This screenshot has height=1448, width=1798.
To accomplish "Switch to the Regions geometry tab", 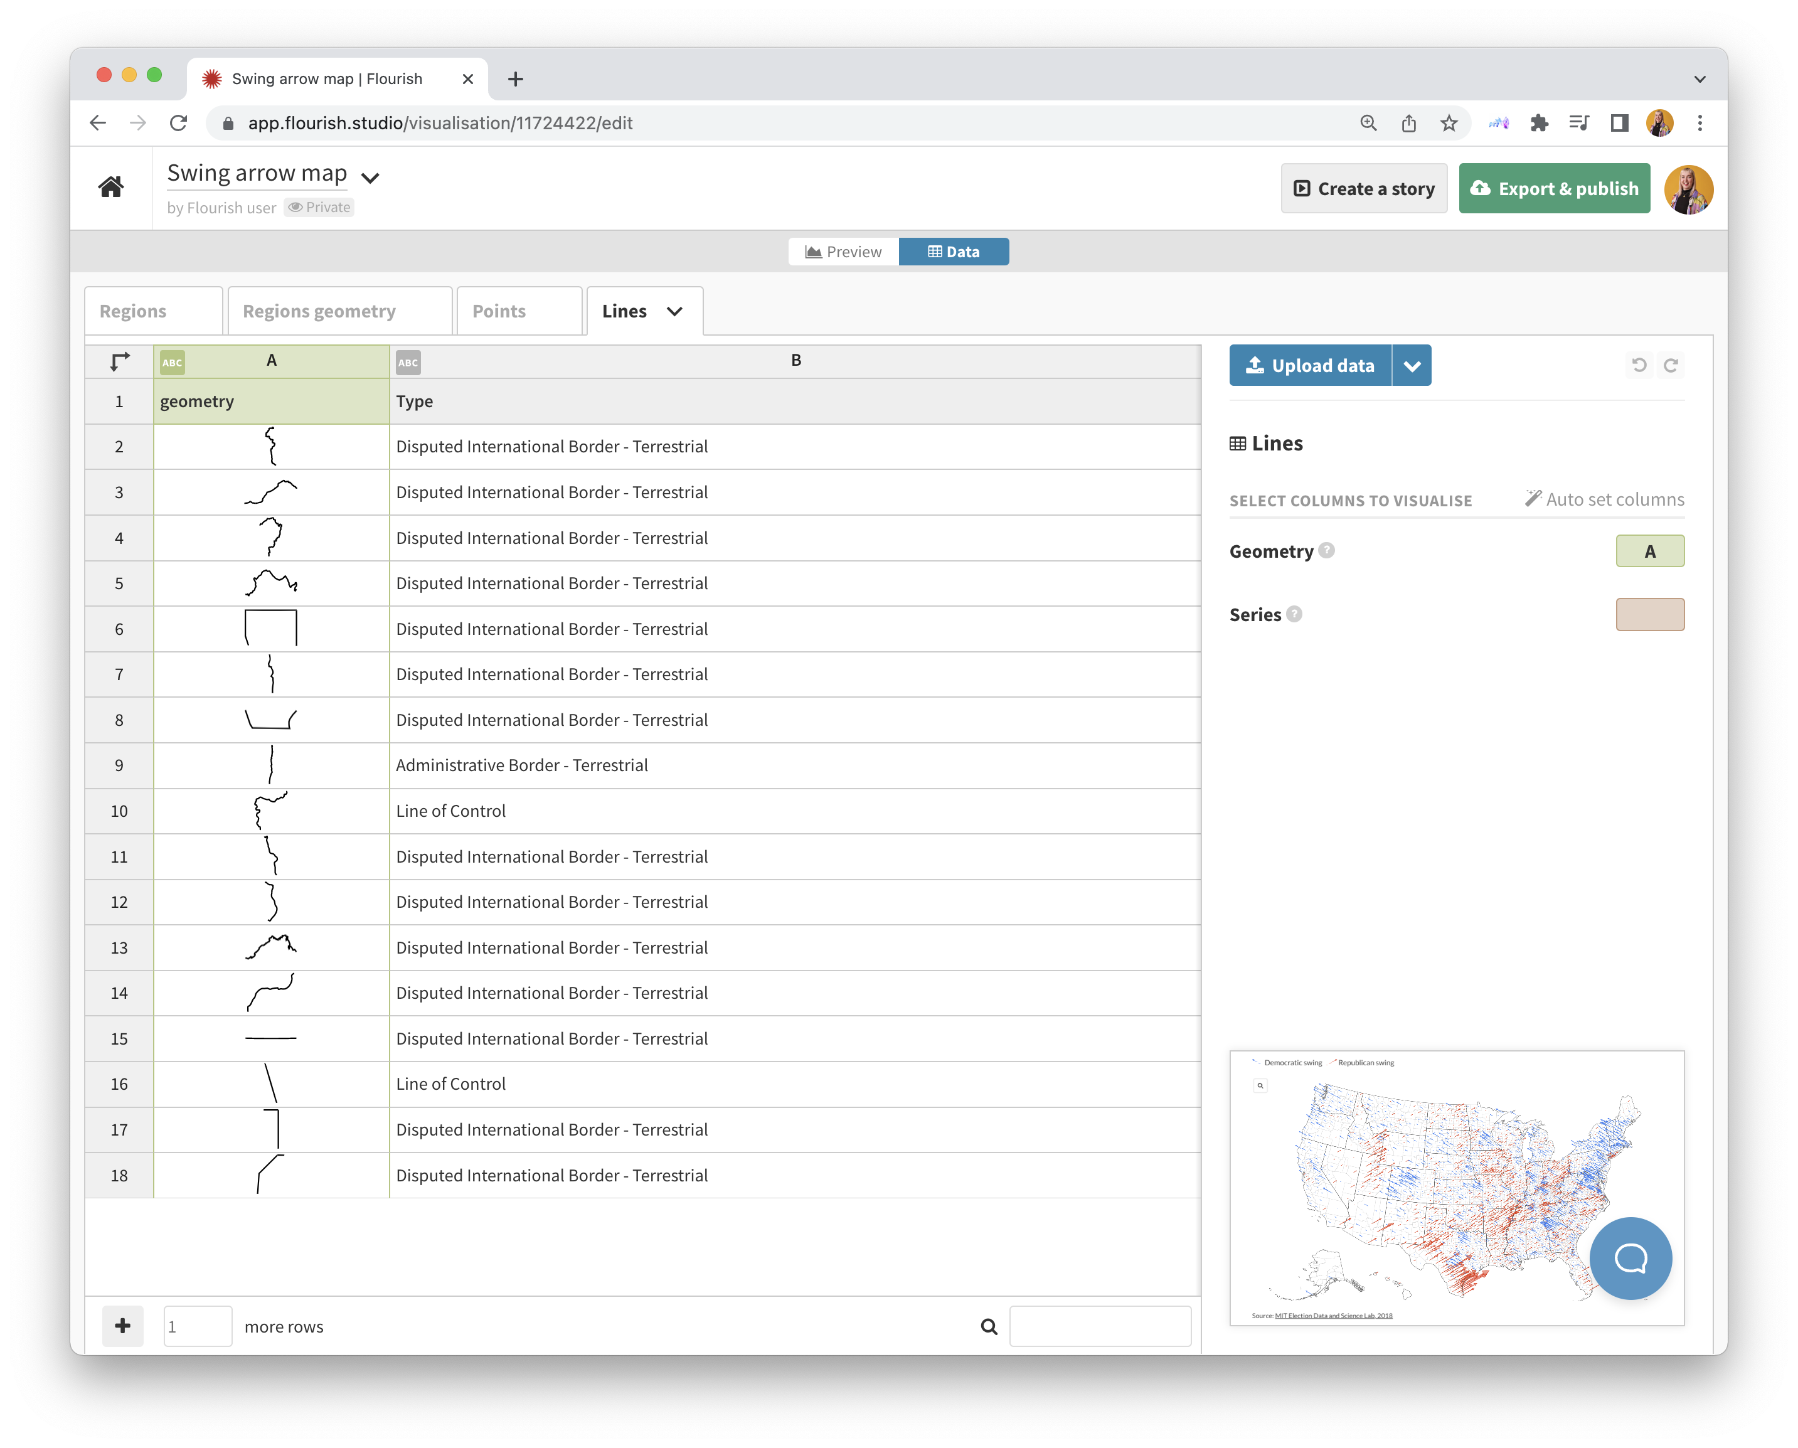I will pyautogui.click(x=320, y=311).
